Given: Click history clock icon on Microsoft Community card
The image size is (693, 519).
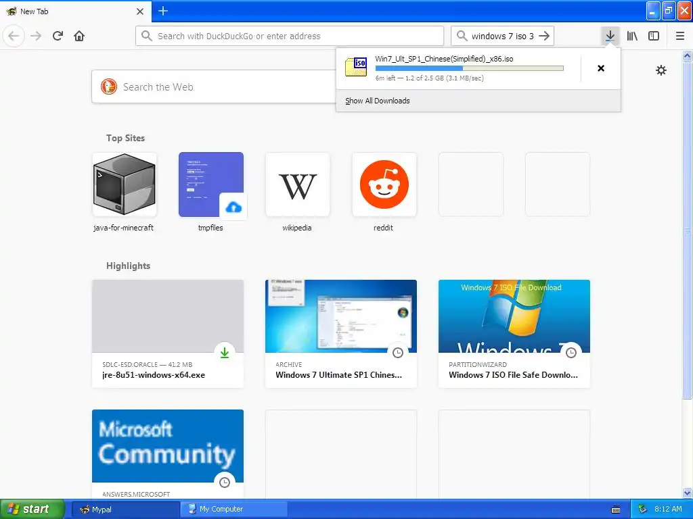Looking at the screenshot, I should tap(225, 483).
